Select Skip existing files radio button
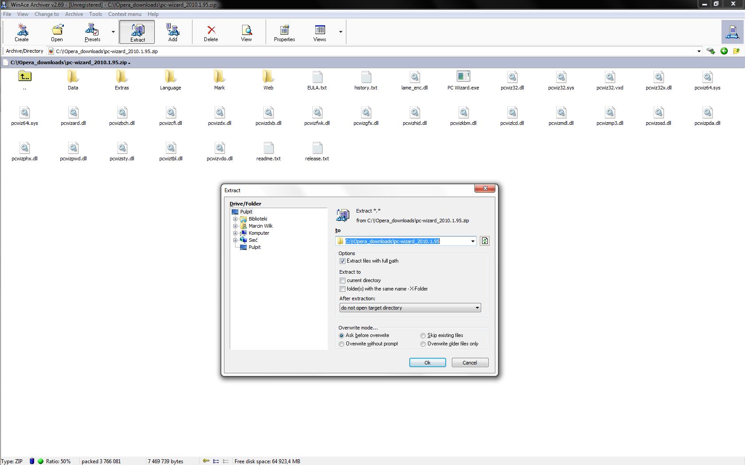 [423, 336]
